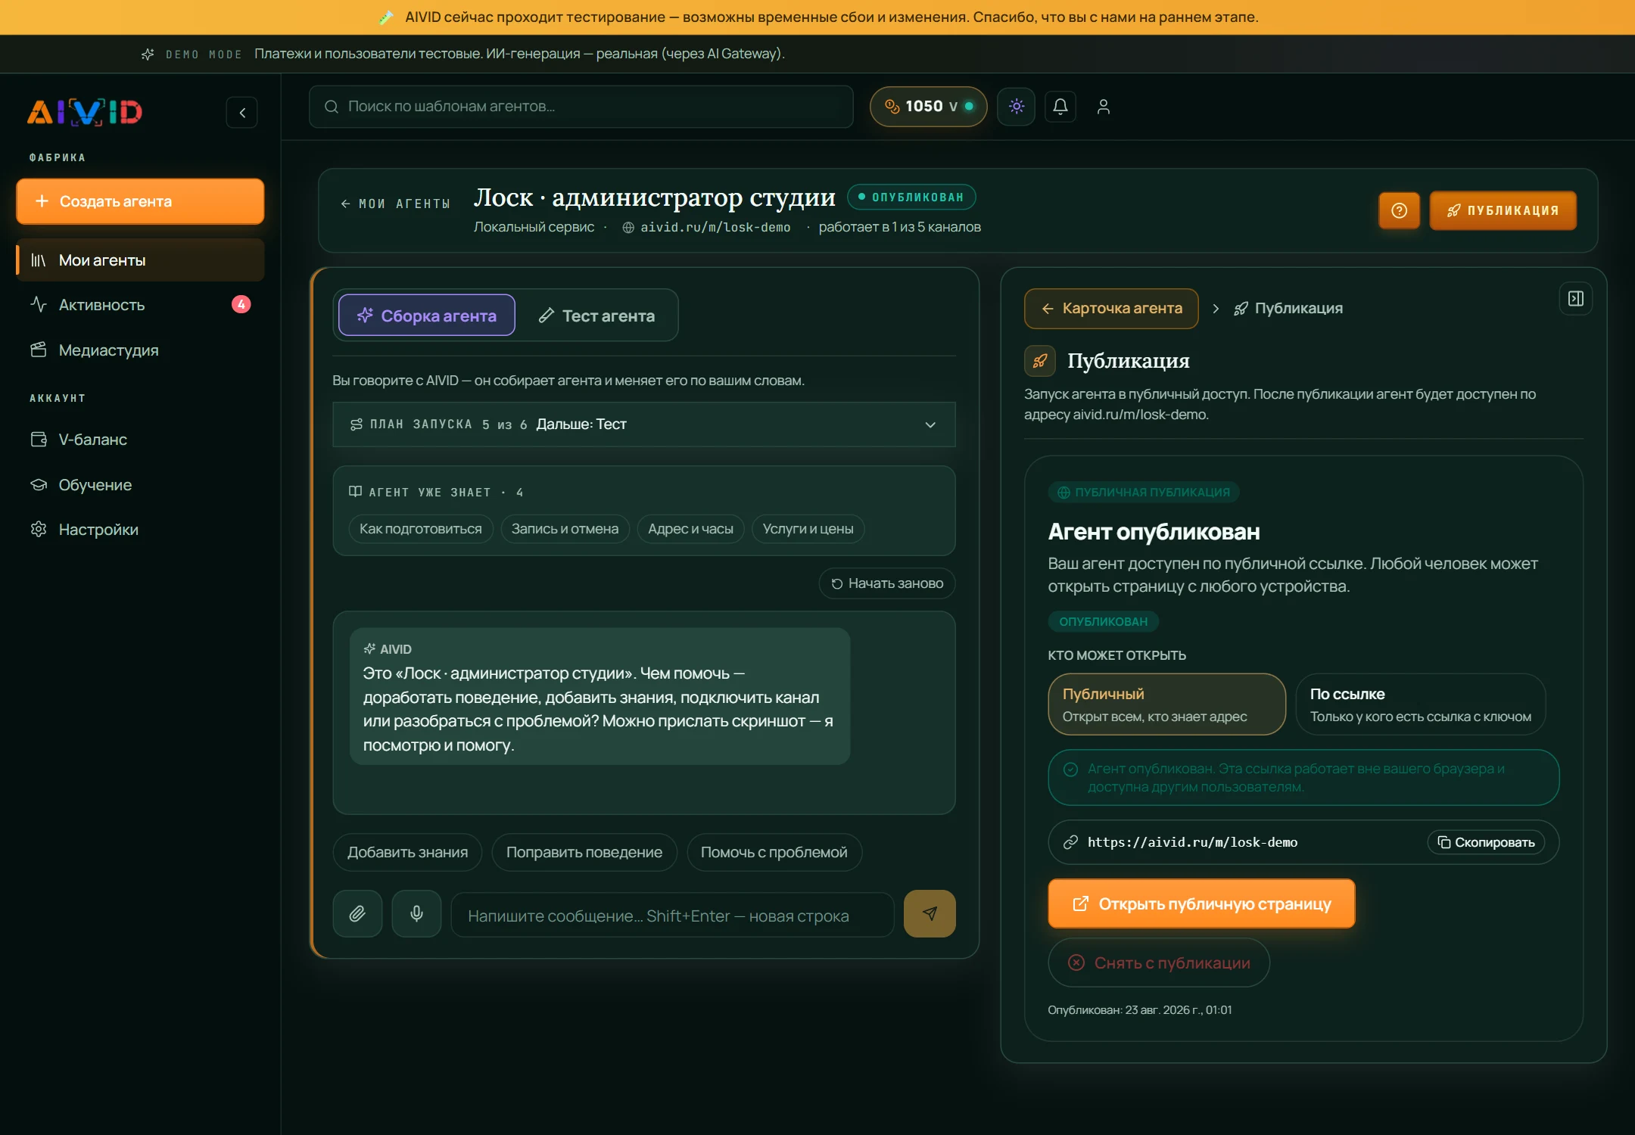Go back to МОИ АГЕНТЫ
This screenshot has height=1135, width=1635.
395,204
